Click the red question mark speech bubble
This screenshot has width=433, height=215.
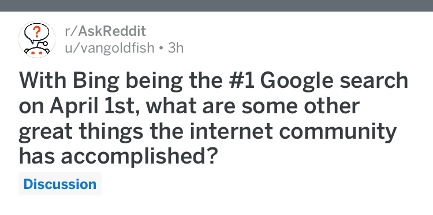click(x=36, y=33)
